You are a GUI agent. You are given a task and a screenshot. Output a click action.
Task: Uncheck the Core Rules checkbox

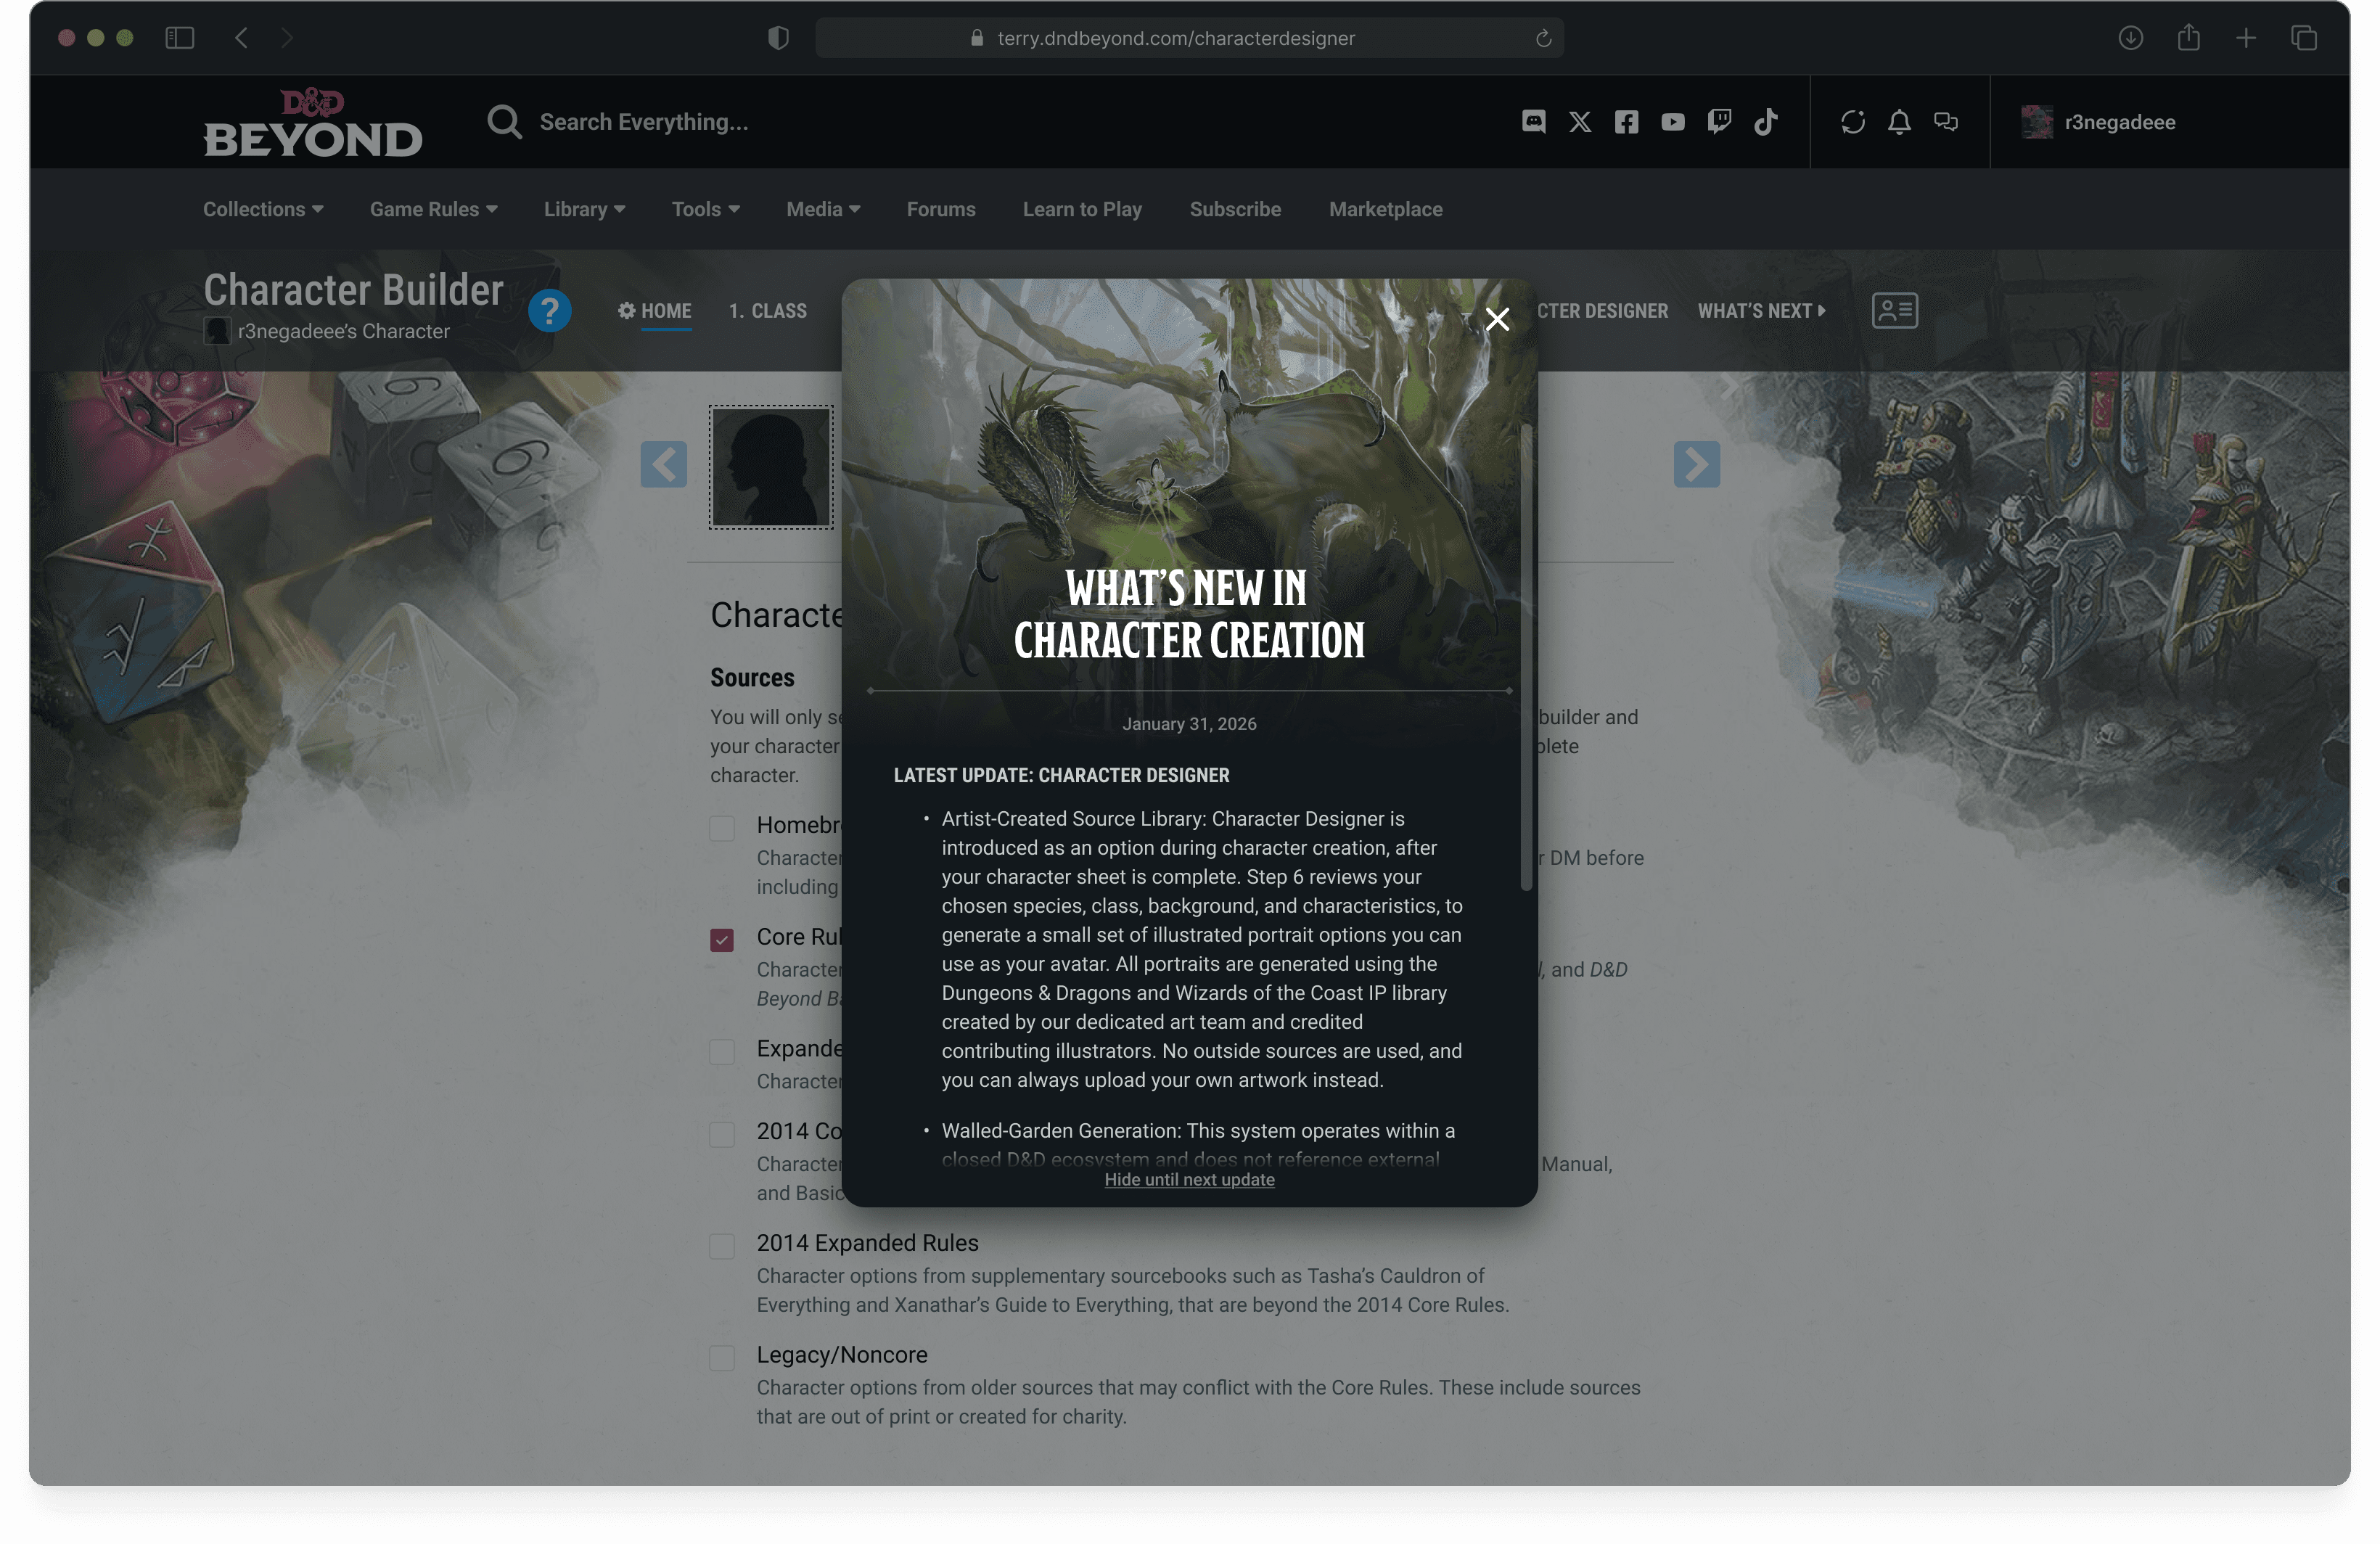click(x=722, y=940)
